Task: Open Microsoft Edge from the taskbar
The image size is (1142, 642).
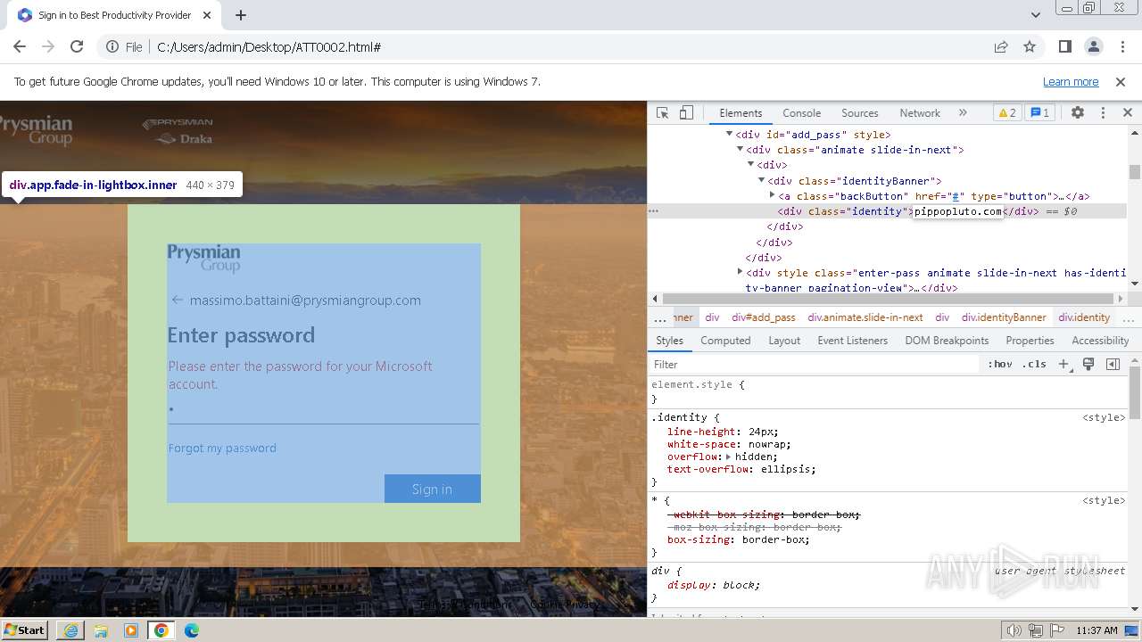Action: pyautogui.click(x=192, y=630)
